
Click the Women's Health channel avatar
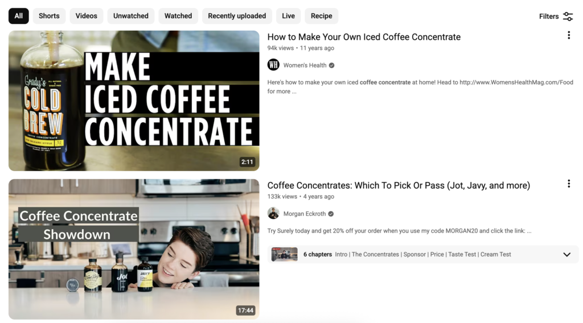(x=273, y=65)
